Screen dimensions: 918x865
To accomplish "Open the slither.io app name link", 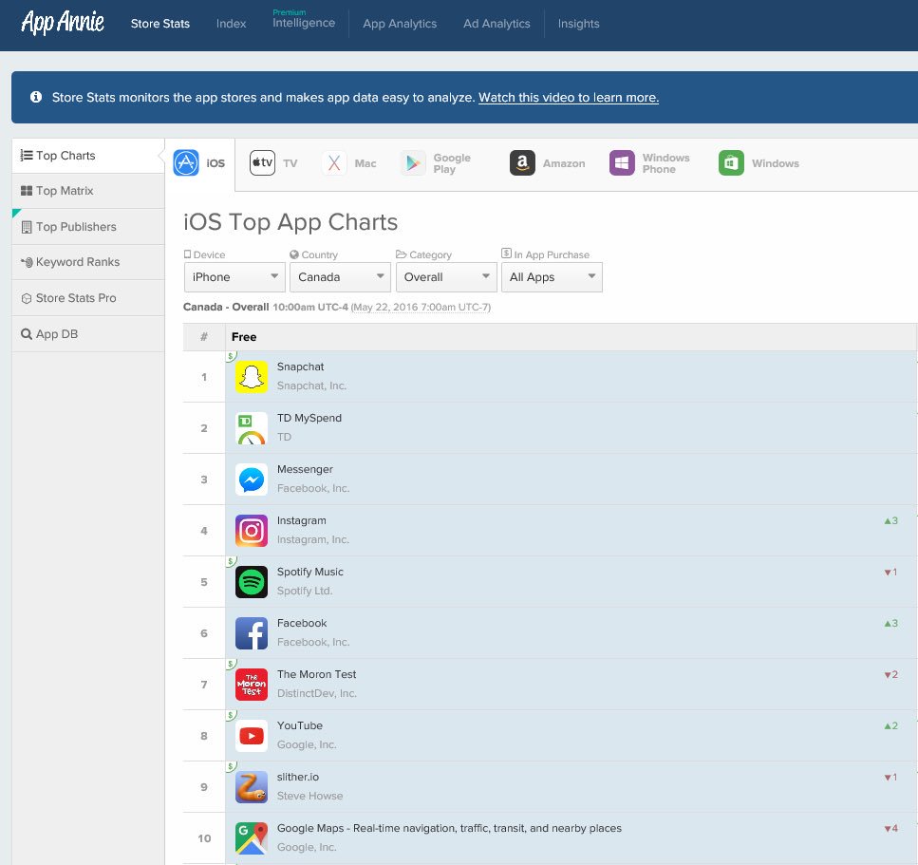I will pyautogui.click(x=298, y=777).
